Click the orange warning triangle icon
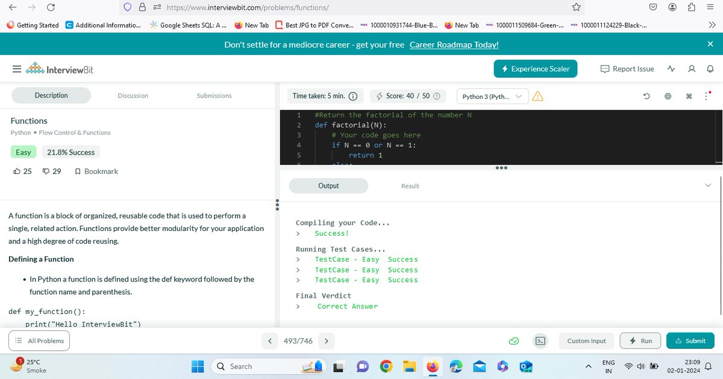723x379 pixels. [537, 96]
